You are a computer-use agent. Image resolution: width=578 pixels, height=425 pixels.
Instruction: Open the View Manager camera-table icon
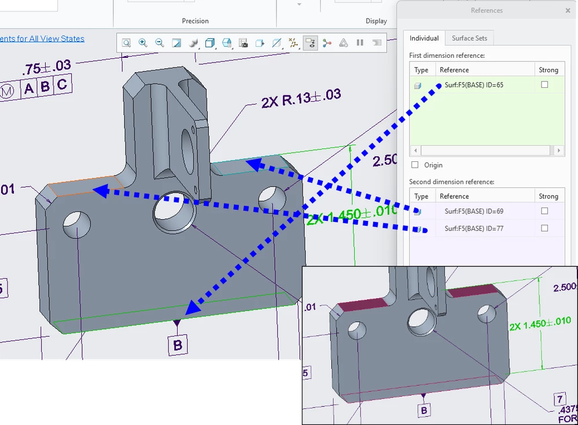pos(243,43)
